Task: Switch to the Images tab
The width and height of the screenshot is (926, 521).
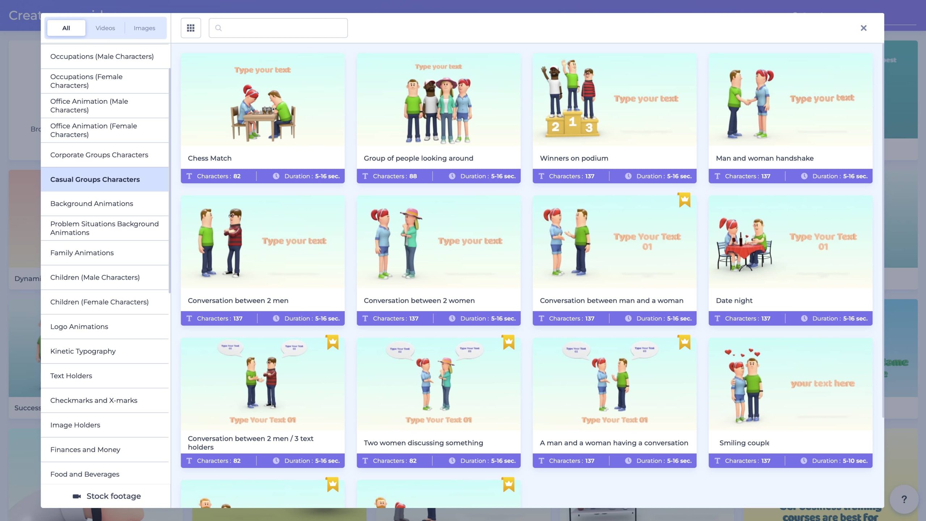Action: 144,28
